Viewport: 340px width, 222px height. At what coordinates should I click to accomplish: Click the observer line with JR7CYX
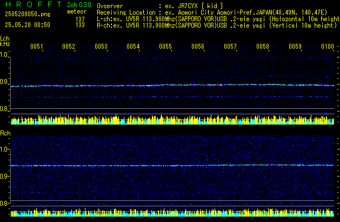(x=160, y=6)
